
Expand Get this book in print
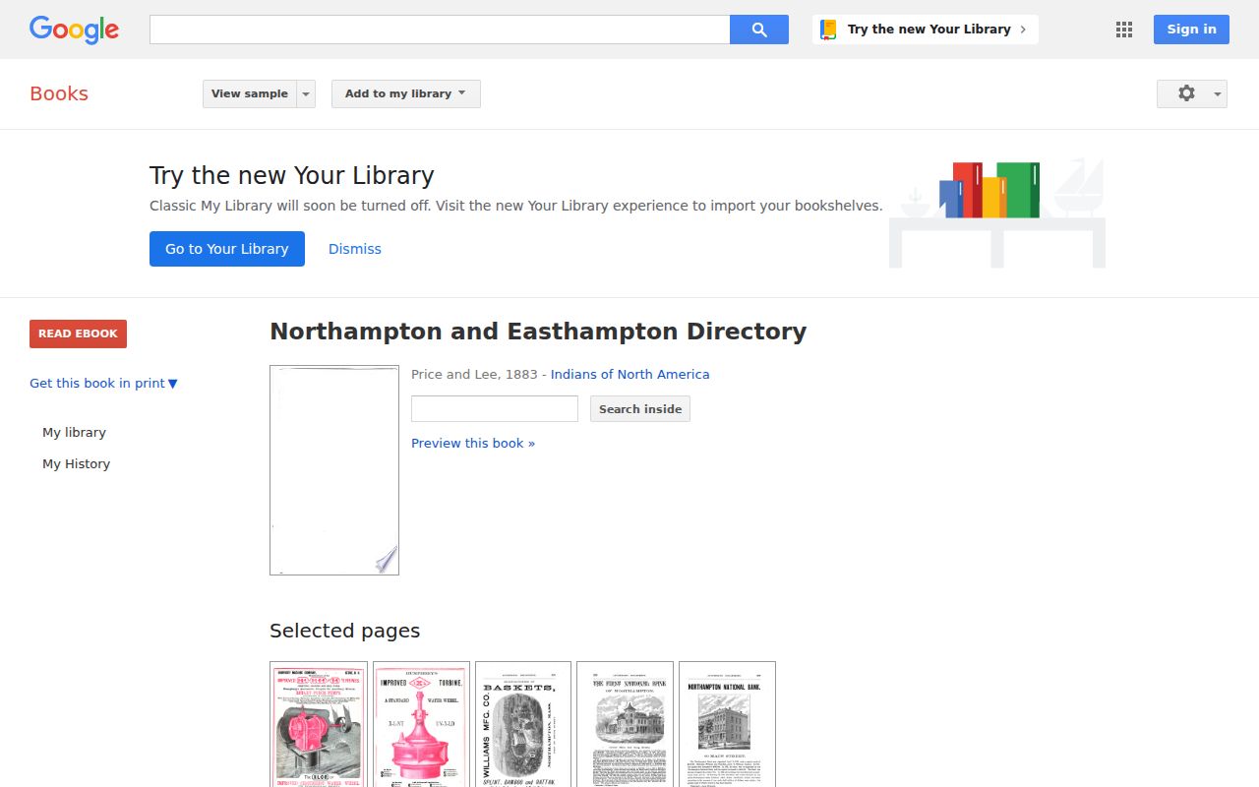tap(103, 384)
